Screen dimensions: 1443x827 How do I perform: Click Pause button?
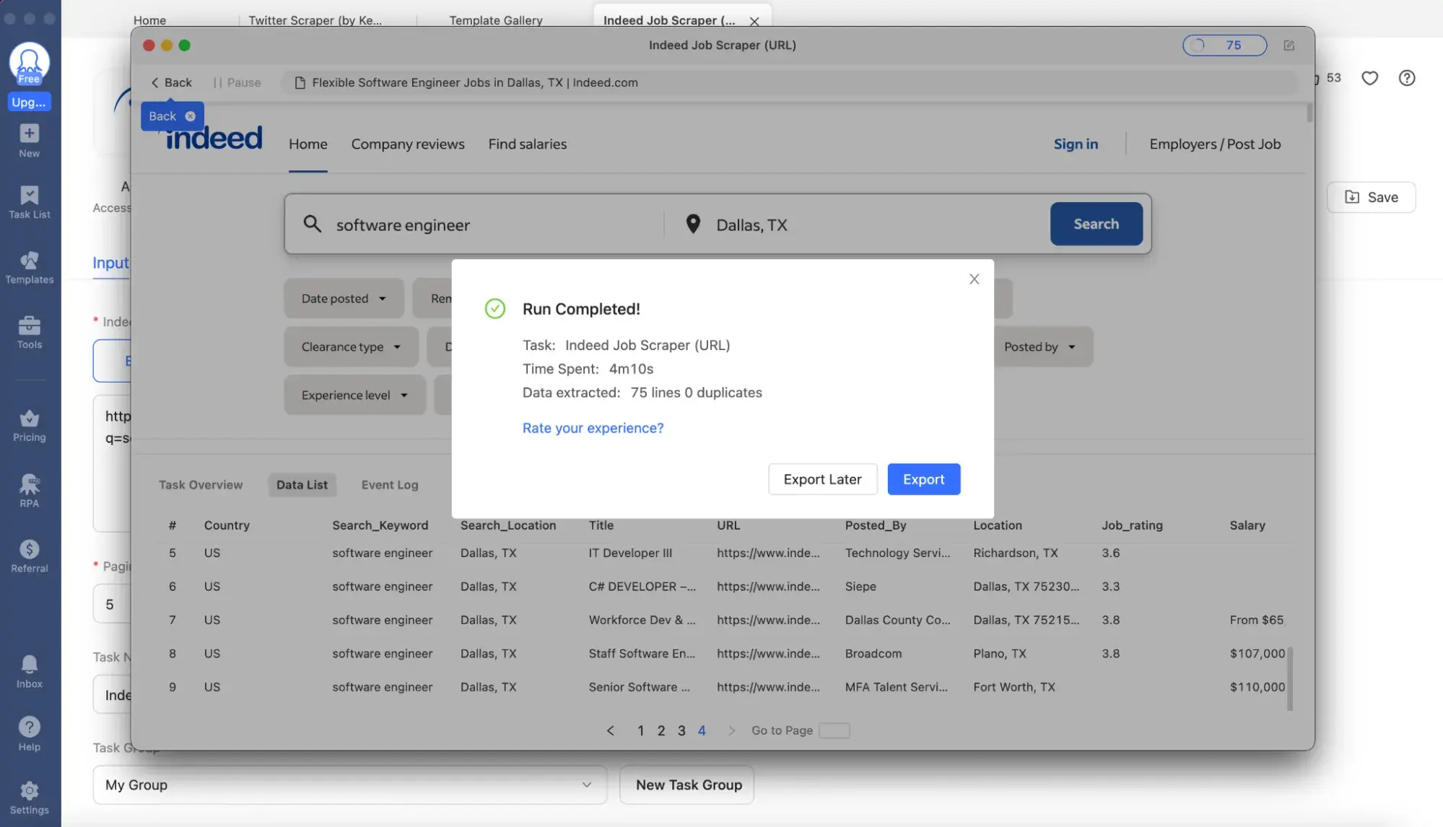pos(237,82)
